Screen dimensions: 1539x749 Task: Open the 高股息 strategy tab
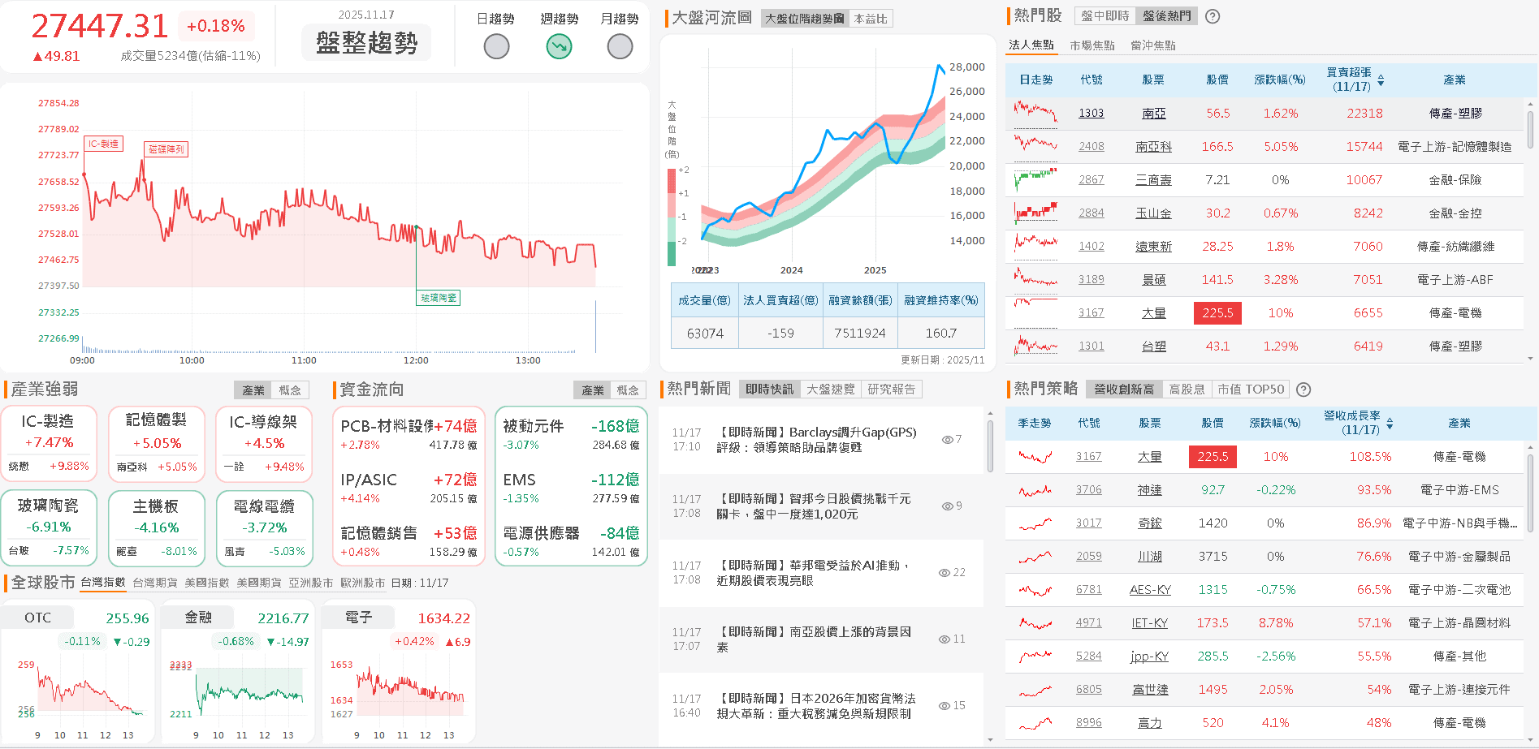coord(1187,389)
